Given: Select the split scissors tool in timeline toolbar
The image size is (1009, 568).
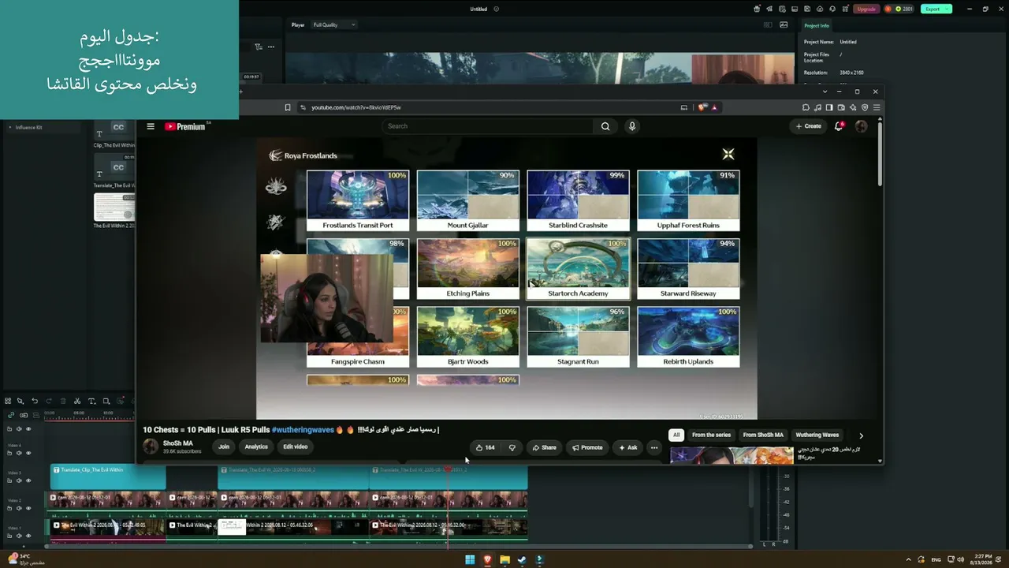Looking at the screenshot, I should pyautogui.click(x=76, y=401).
